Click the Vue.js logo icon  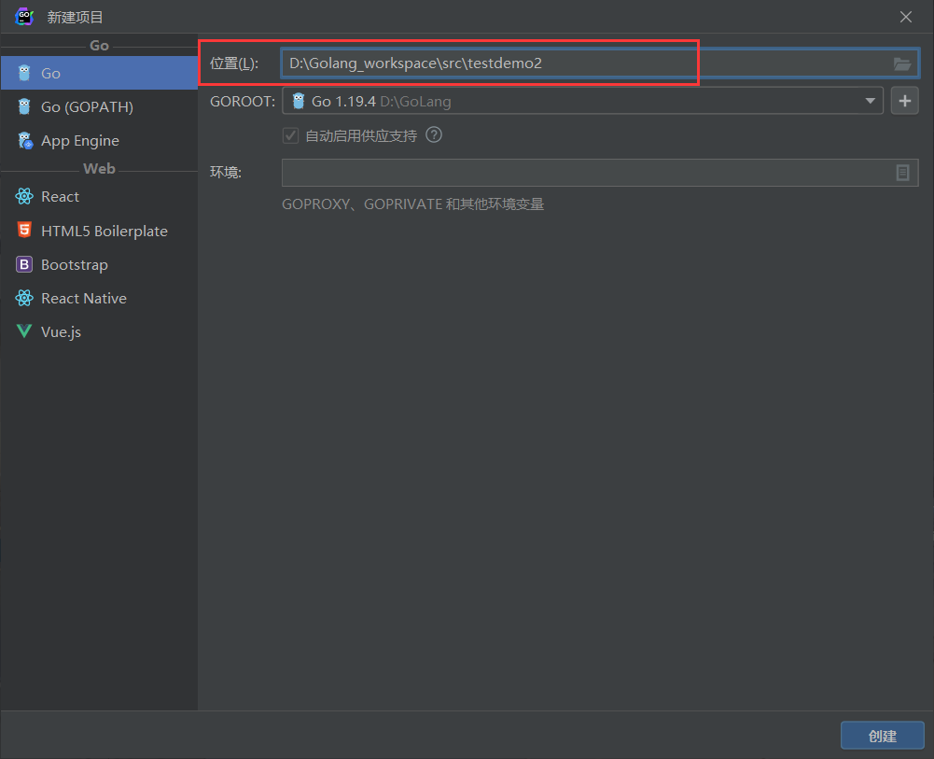coord(24,332)
